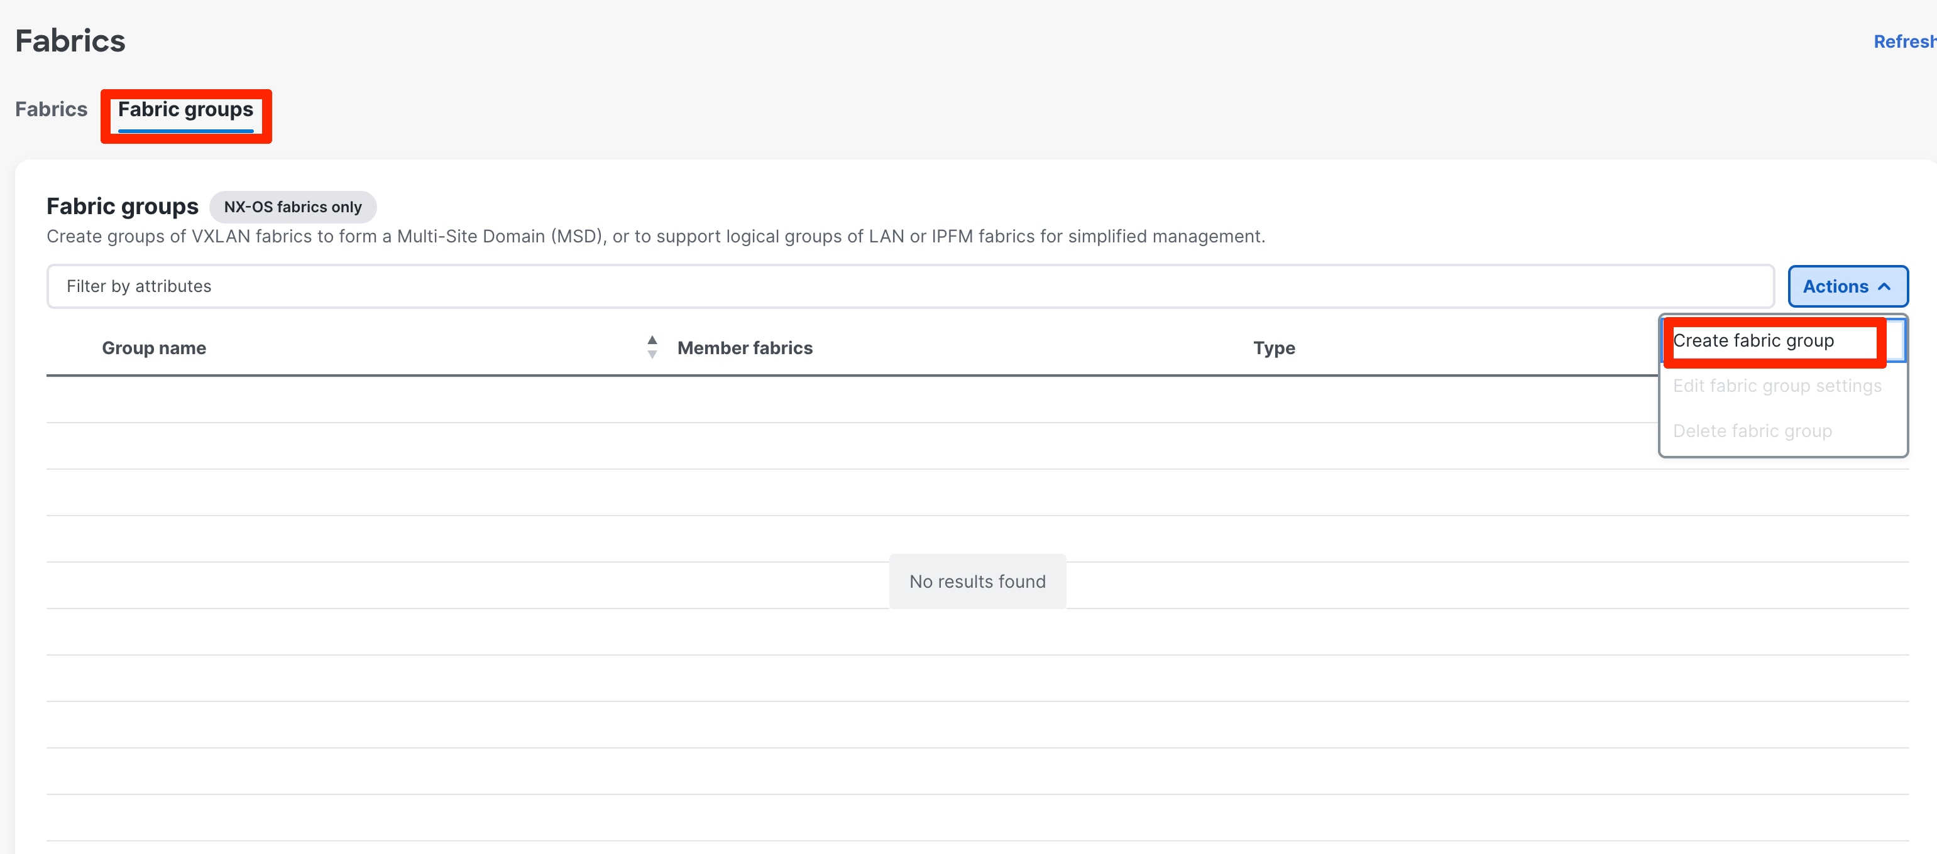Click the Member fabrics column header

click(744, 349)
